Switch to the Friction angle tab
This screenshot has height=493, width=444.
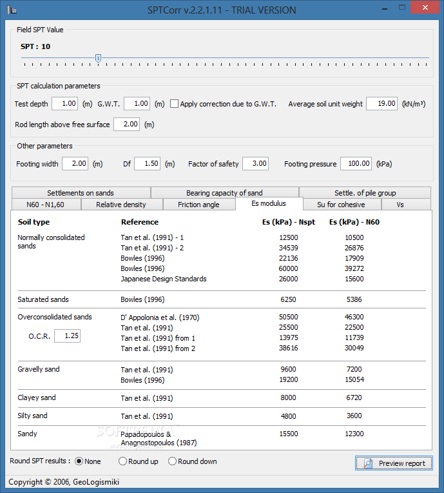click(x=198, y=205)
